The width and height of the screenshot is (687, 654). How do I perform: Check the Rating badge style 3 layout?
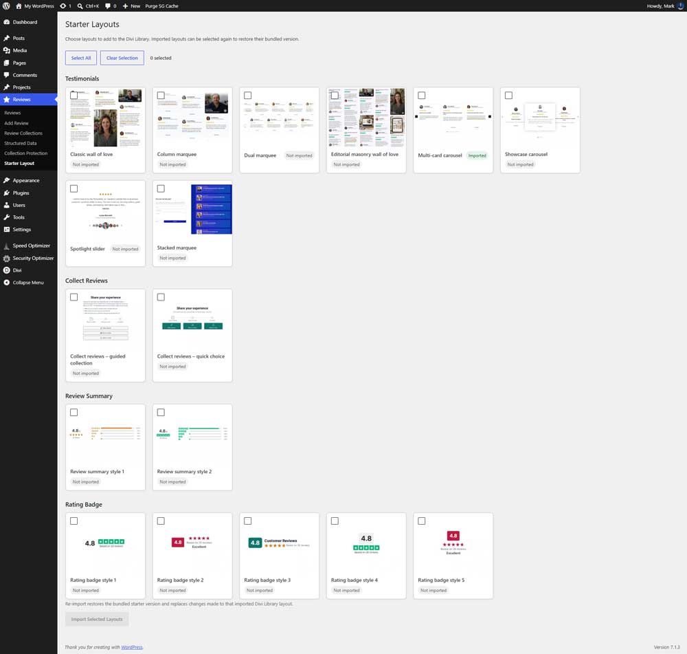(247, 521)
